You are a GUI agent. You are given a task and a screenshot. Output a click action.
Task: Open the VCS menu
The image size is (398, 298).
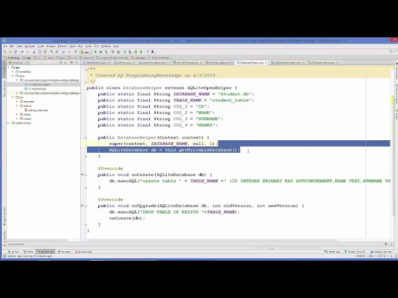click(96, 47)
